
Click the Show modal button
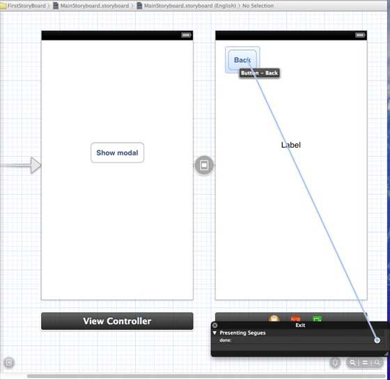click(x=117, y=153)
